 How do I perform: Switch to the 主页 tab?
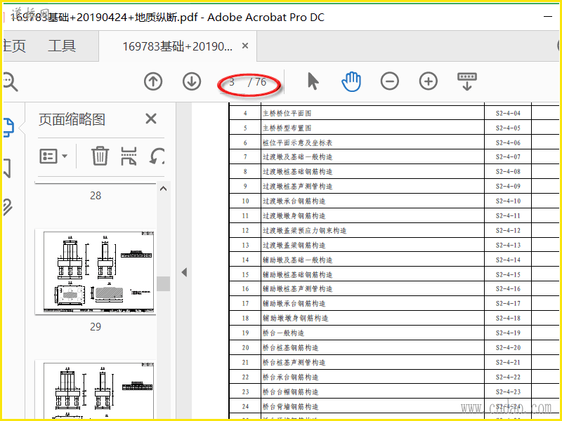[x=14, y=46]
